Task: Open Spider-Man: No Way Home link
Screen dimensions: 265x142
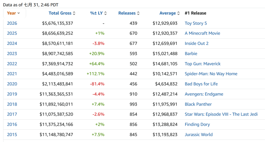Action: pyautogui.click(x=211, y=74)
